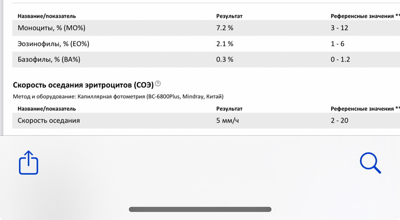Tap the 1 - 6 reference range

point(338,44)
